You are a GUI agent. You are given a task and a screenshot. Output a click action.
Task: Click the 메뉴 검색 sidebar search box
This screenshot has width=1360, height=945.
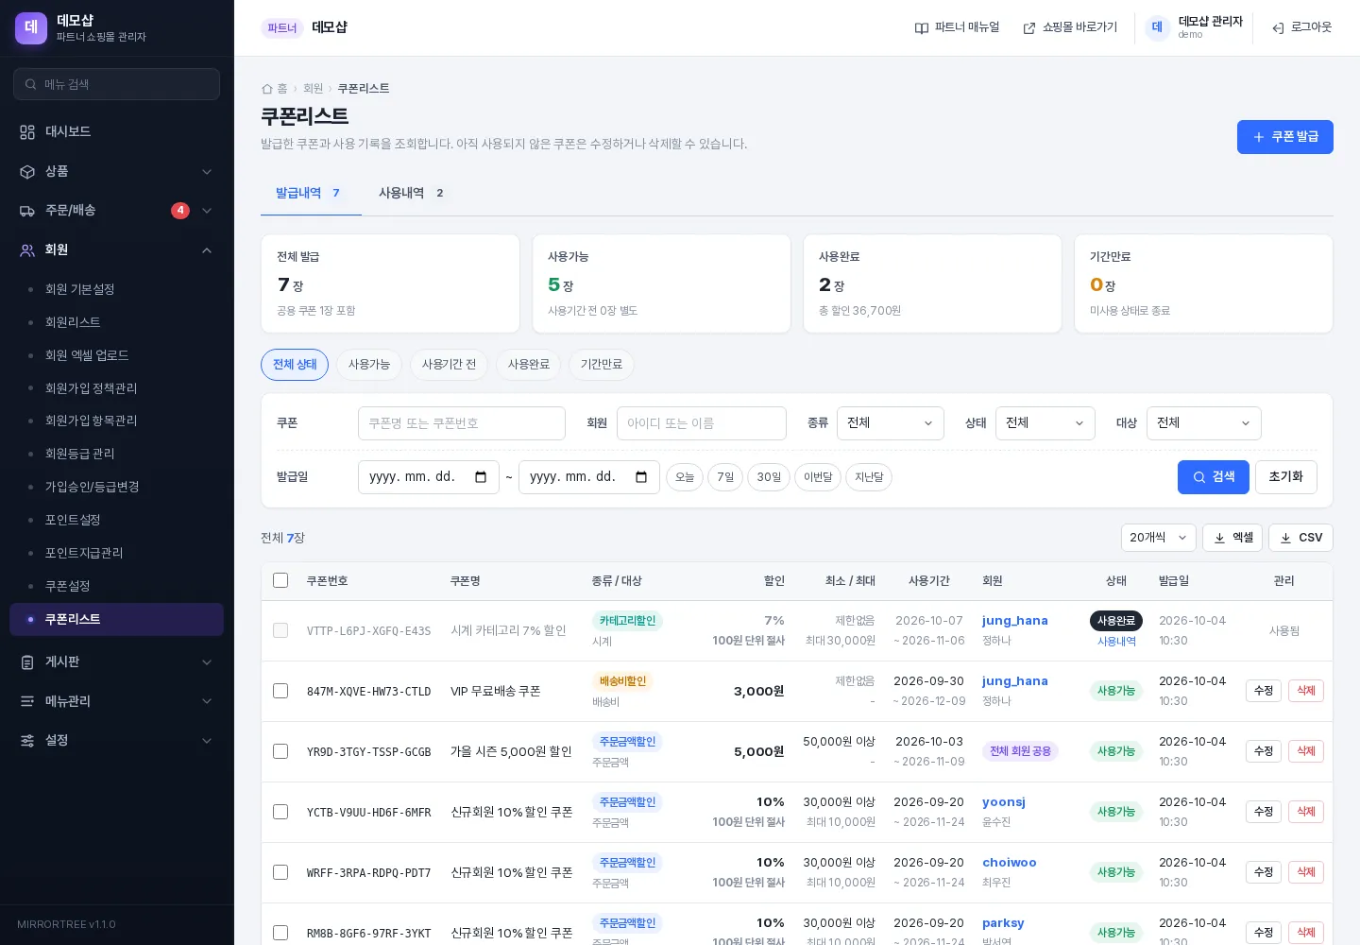[117, 84]
